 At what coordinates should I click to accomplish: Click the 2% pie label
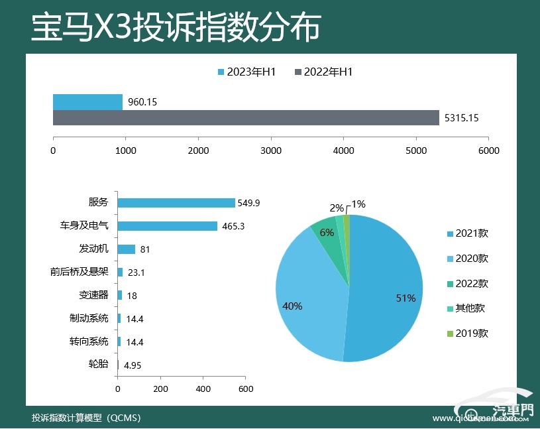pyautogui.click(x=337, y=208)
